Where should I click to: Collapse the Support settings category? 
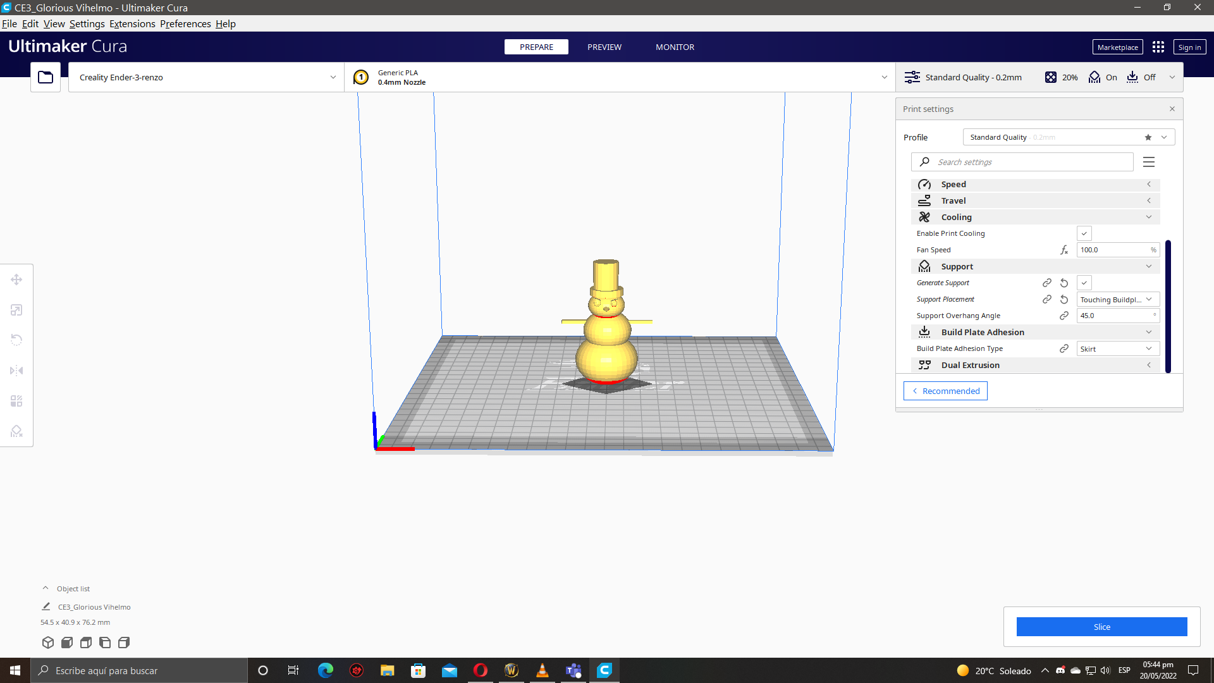pyautogui.click(x=1035, y=266)
